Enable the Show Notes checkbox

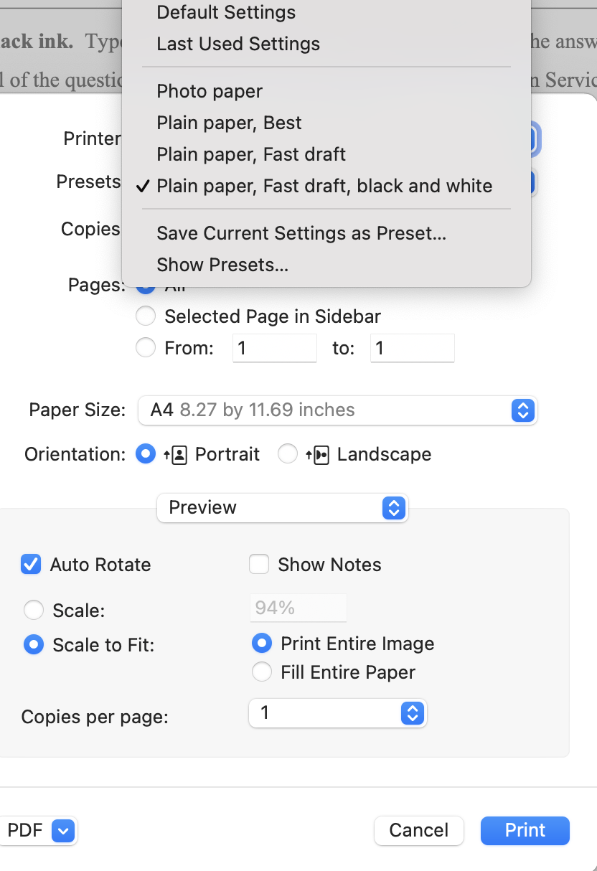[259, 565]
